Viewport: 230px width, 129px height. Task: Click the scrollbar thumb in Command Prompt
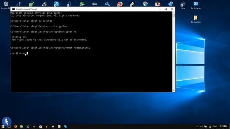(x=174, y=16)
